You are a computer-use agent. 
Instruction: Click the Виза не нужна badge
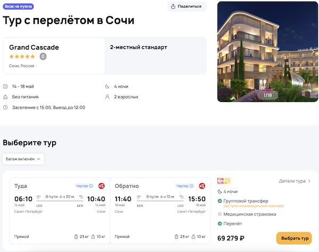point(19,7)
